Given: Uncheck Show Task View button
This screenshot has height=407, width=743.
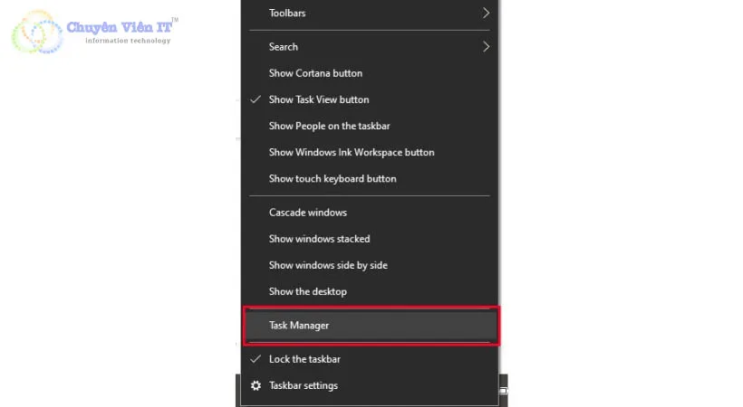Looking at the screenshot, I should [x=319, y=99].
